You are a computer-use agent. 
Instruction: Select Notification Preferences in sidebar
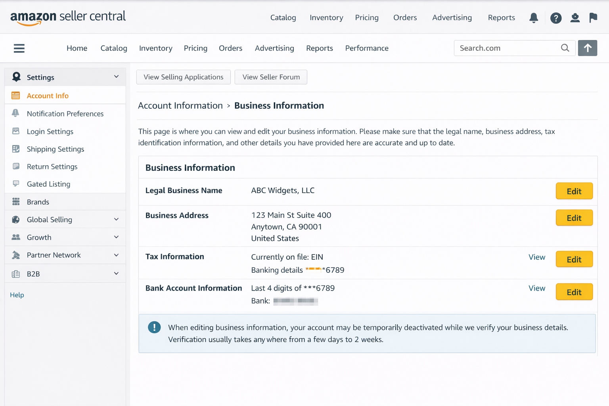pos(65,114)
